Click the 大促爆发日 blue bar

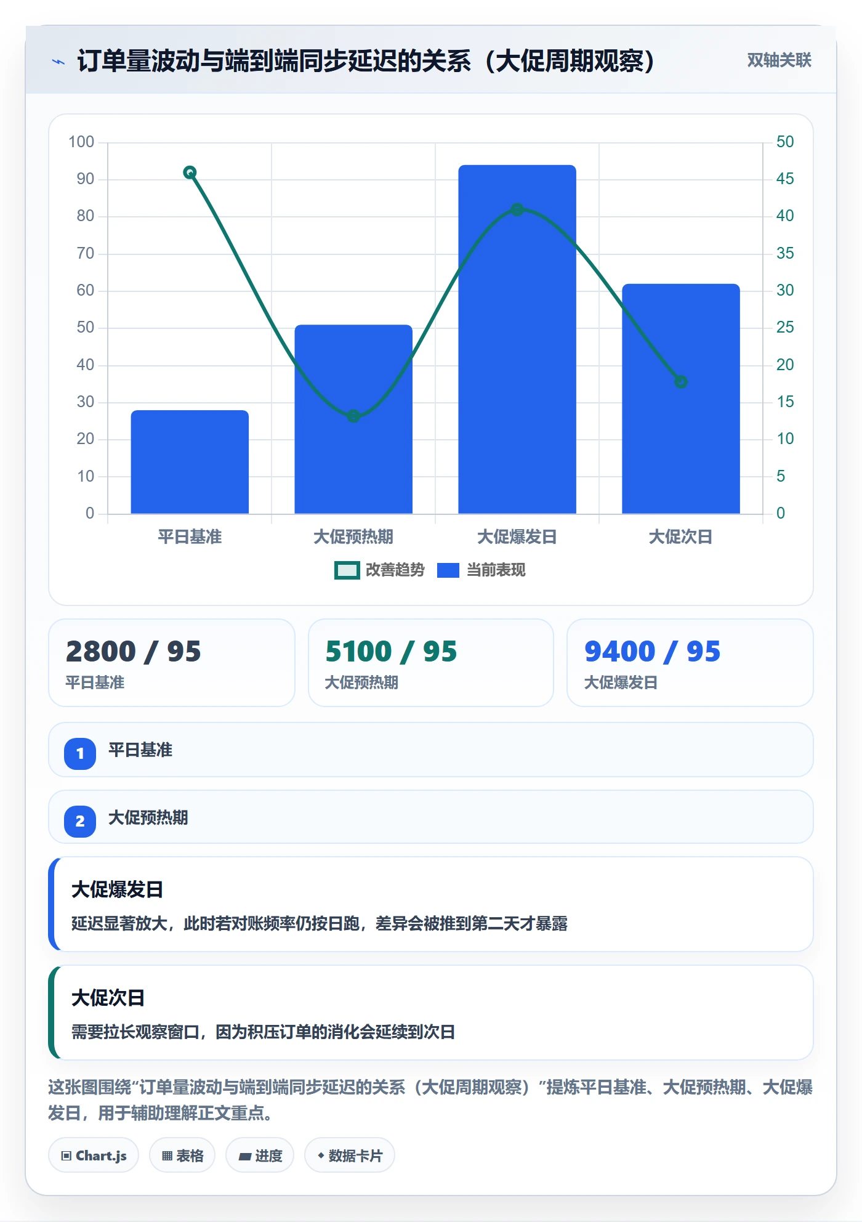click(517, 339)
